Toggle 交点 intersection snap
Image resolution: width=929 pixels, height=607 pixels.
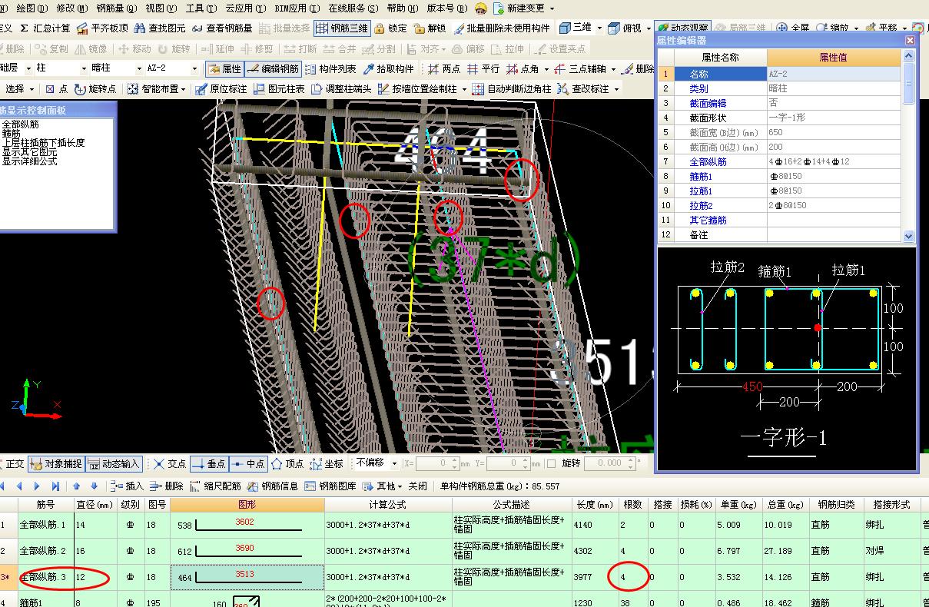tap(170, 463)
